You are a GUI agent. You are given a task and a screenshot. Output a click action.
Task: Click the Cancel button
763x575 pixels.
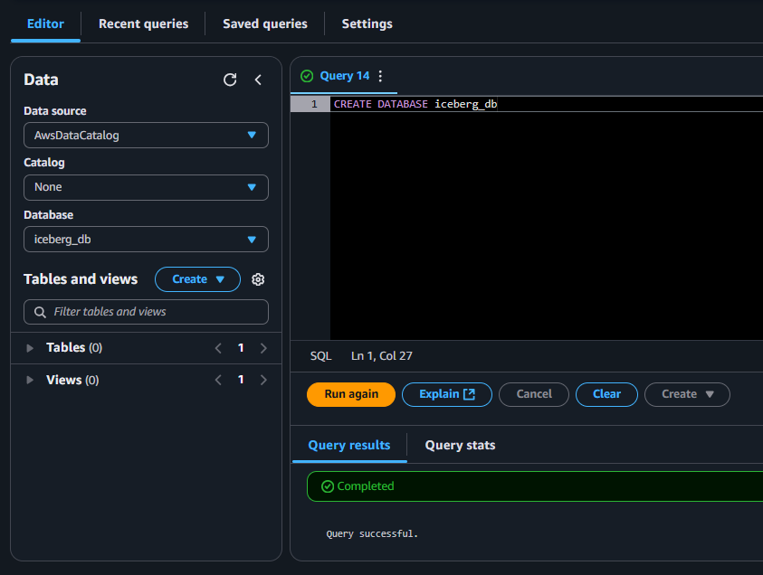tap(534, 394)
